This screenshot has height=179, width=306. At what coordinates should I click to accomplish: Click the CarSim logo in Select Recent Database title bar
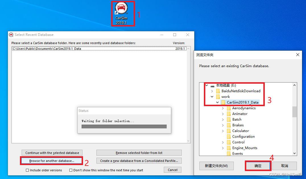[x=11, y=34]
